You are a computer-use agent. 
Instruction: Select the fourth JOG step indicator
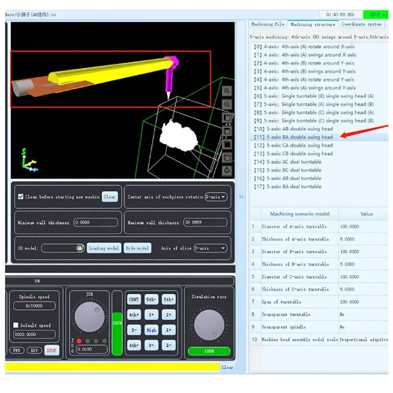(104, 341)
